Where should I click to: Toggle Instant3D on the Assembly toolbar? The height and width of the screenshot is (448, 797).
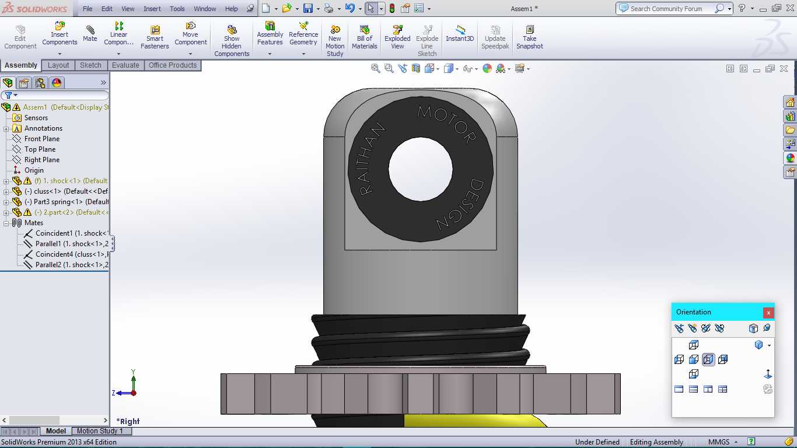pos(460,34)
